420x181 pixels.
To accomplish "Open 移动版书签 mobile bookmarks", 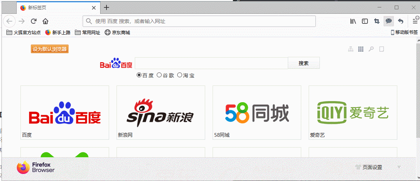I will [404, 32].
